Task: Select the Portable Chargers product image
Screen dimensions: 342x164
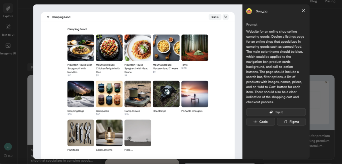Action: coord(195,94)
